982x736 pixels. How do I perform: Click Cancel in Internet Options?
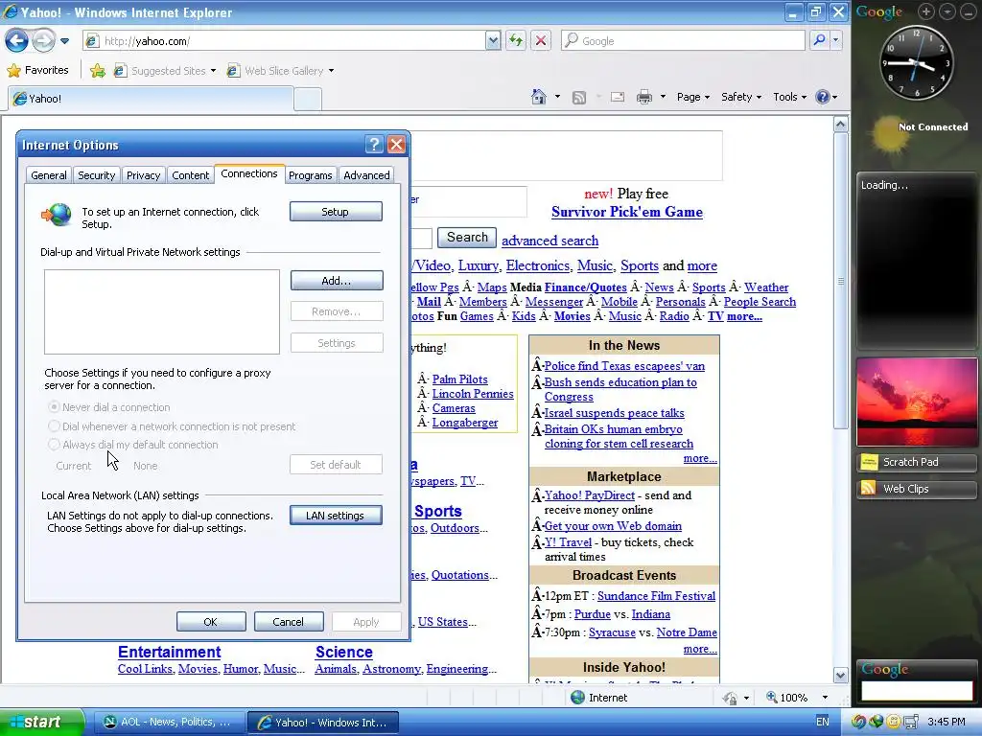pyautogui.click(x=288, y=621)
